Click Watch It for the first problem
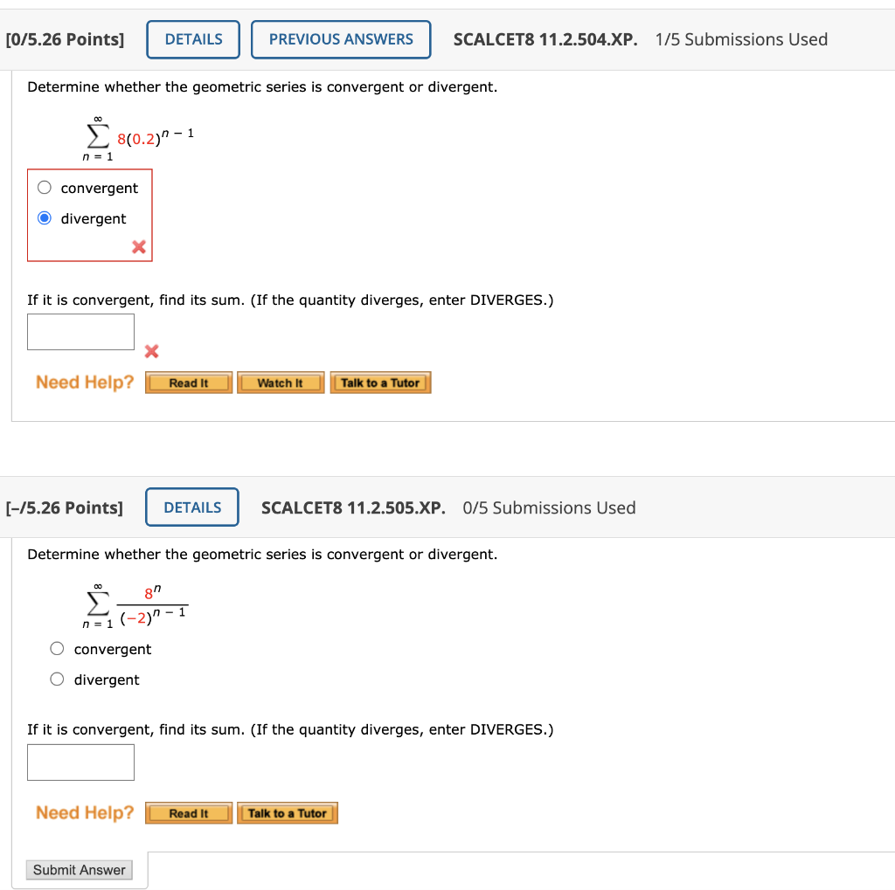895x890 pixels. coord(281,382)
